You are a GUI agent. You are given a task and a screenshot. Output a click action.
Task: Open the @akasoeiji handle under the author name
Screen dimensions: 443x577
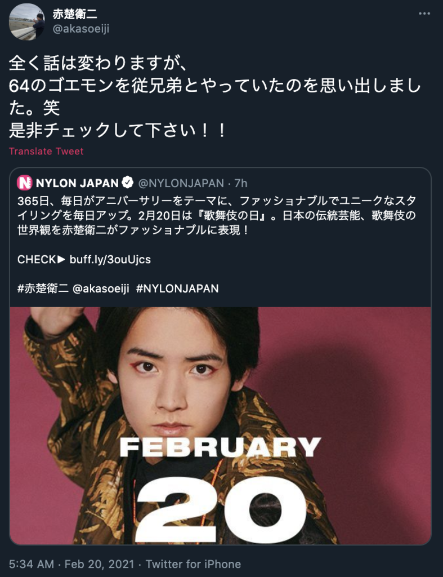[81, 29]
